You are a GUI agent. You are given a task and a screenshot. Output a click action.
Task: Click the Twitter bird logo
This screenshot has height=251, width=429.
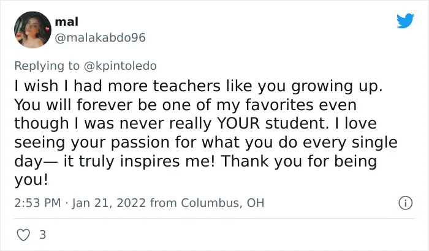(405, 20)
